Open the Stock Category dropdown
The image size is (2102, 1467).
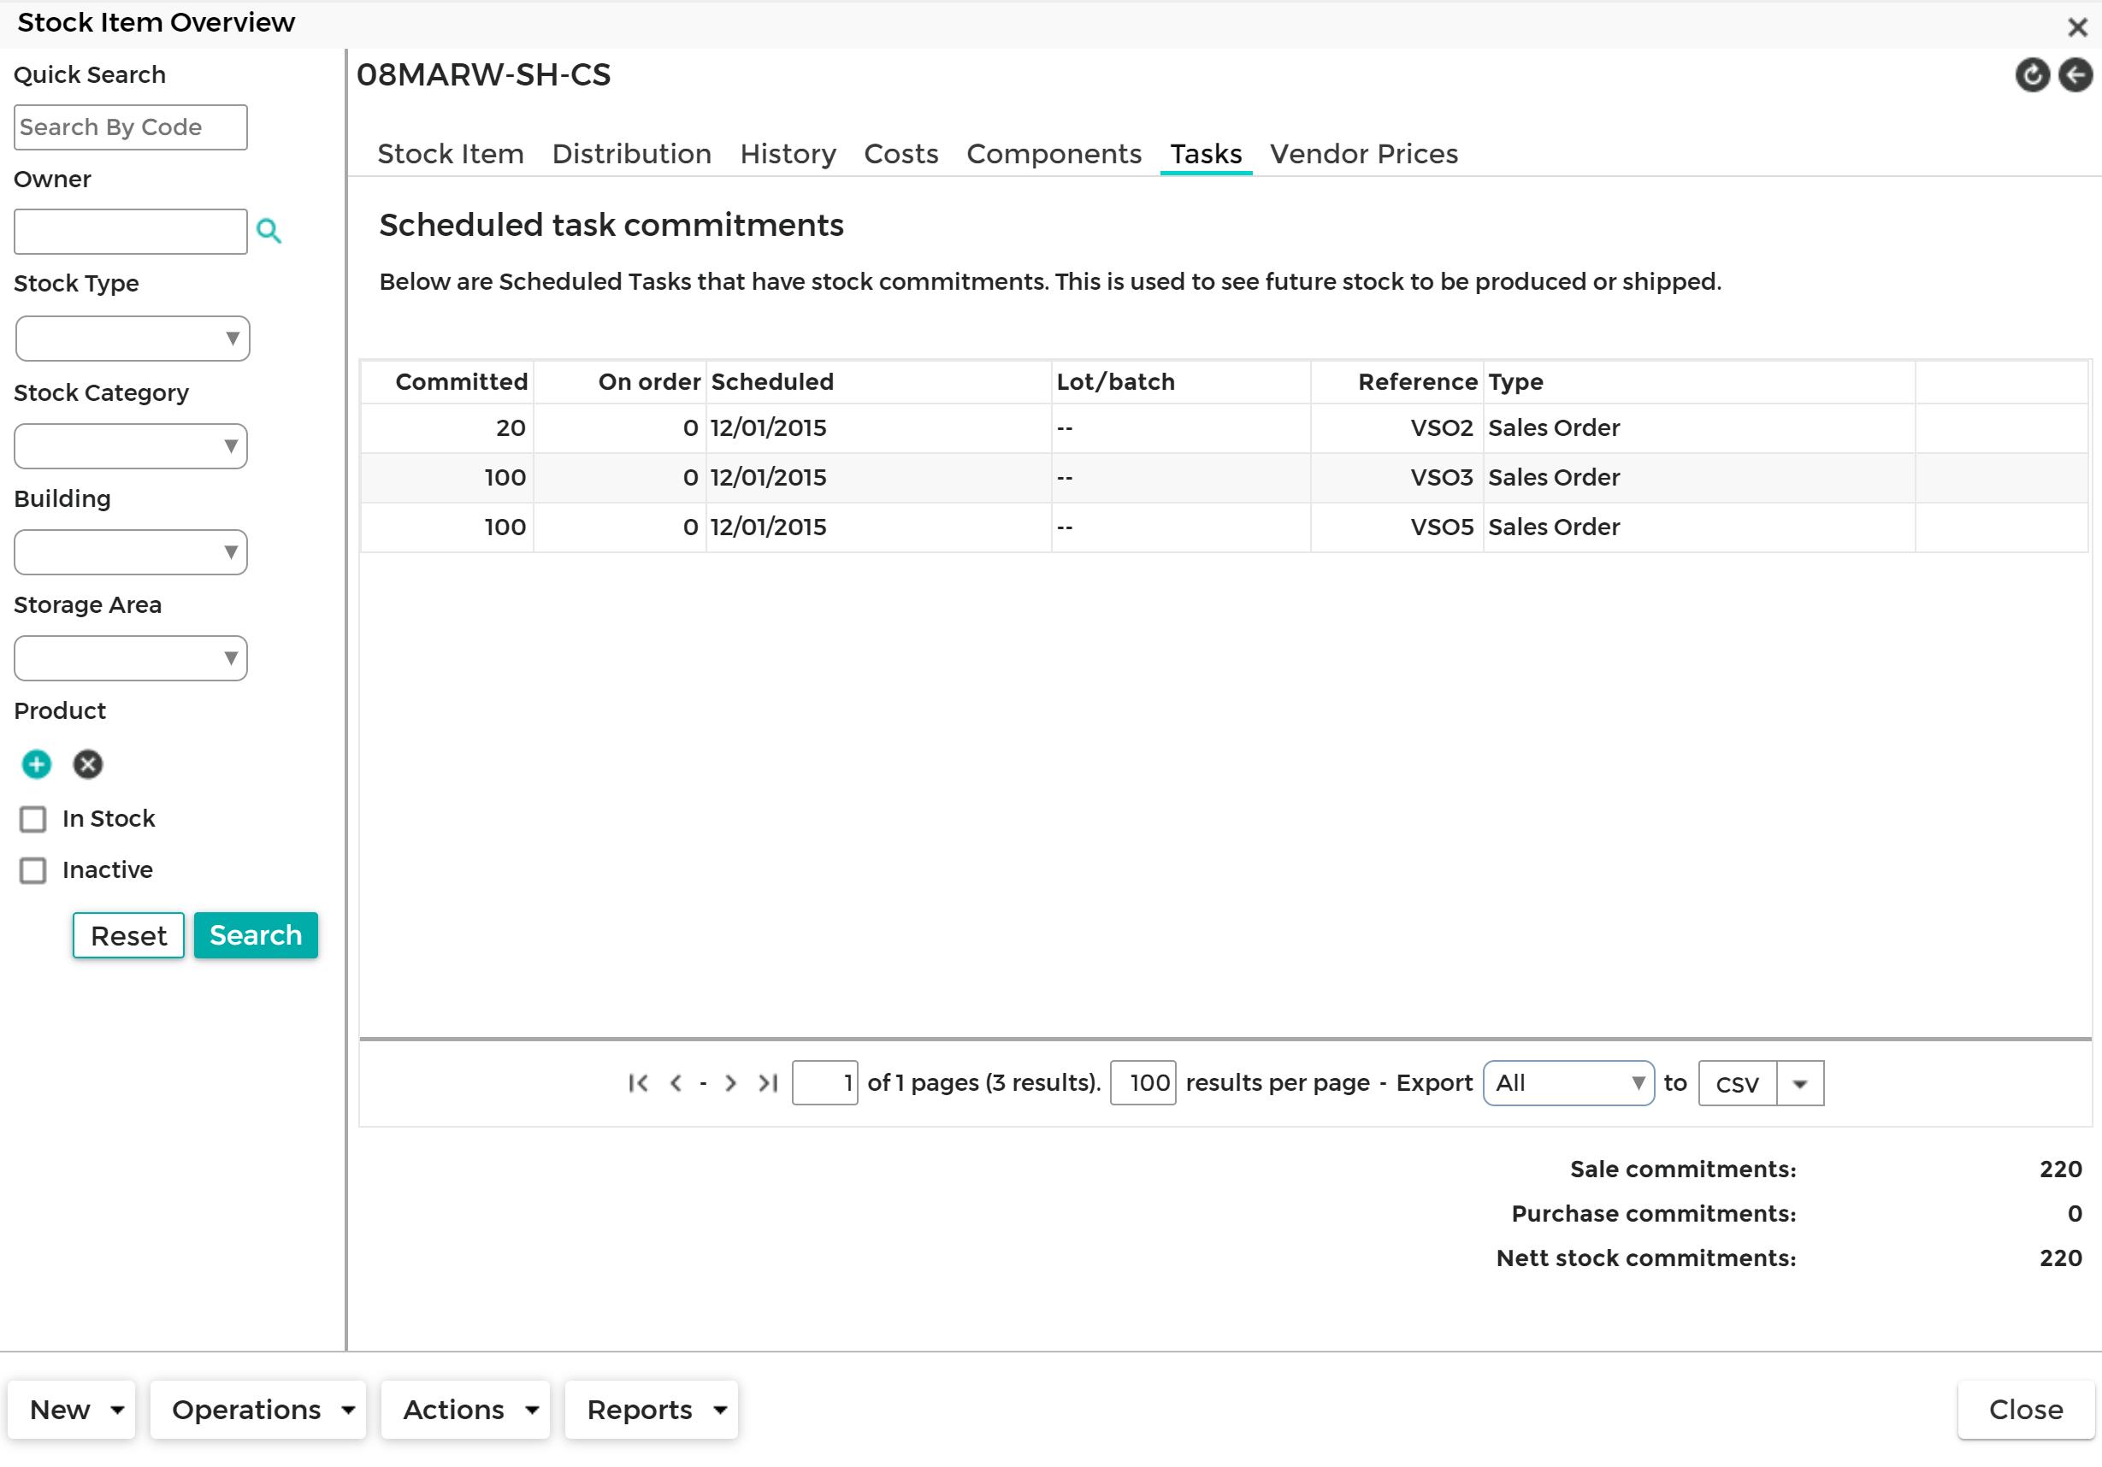(x=131, y=446)
